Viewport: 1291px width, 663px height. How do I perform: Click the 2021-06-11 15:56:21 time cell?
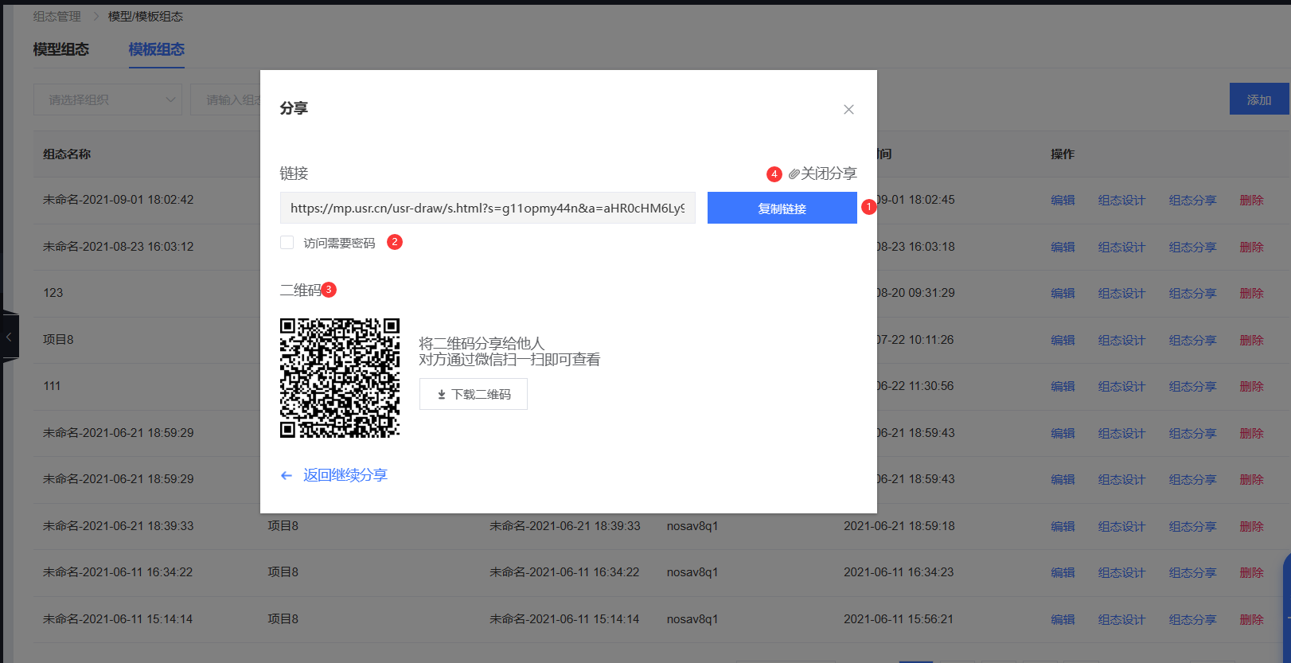coord(899,619)
